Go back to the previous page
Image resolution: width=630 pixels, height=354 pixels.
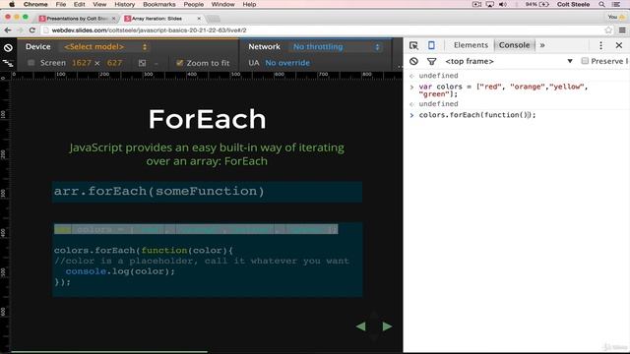point(8,30)
